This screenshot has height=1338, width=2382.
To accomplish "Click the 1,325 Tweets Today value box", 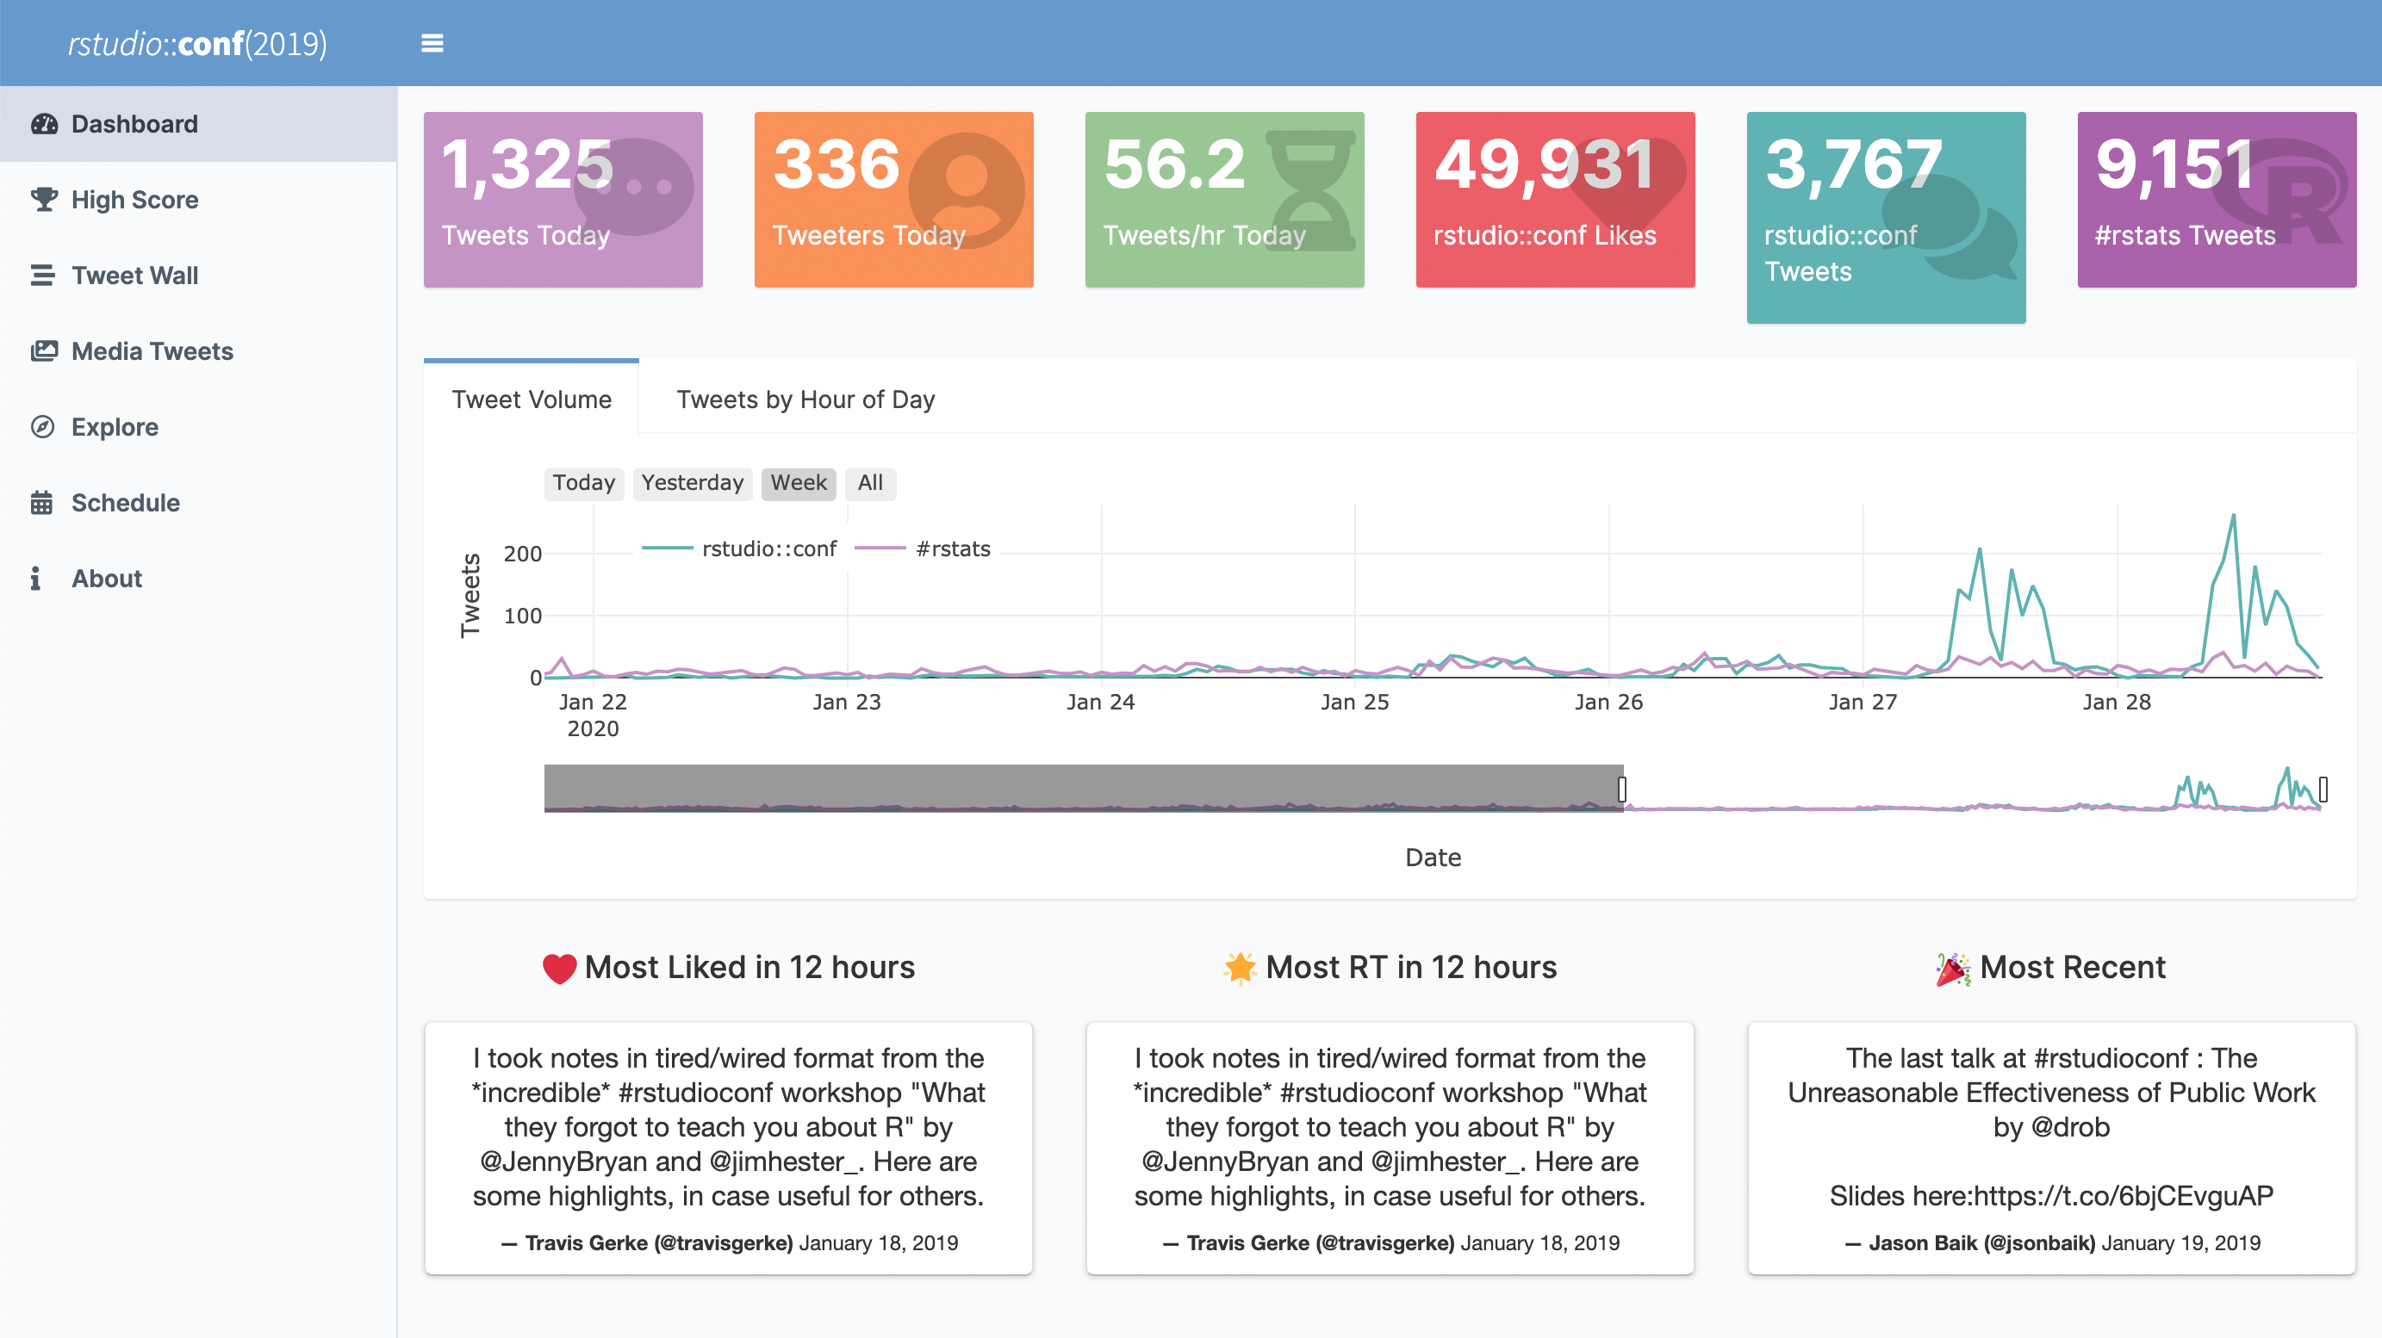I will coord(563,200).
